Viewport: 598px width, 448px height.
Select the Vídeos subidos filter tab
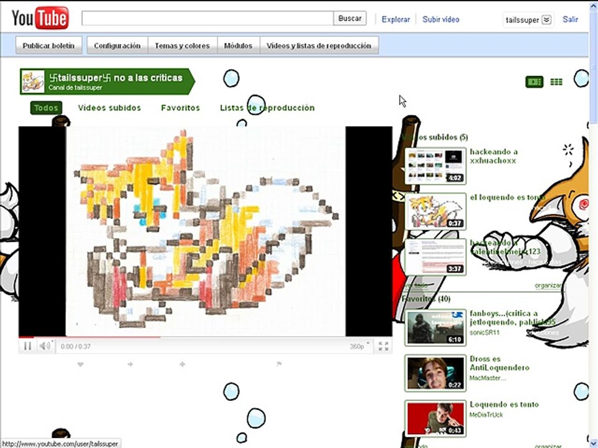pos(110,108)
